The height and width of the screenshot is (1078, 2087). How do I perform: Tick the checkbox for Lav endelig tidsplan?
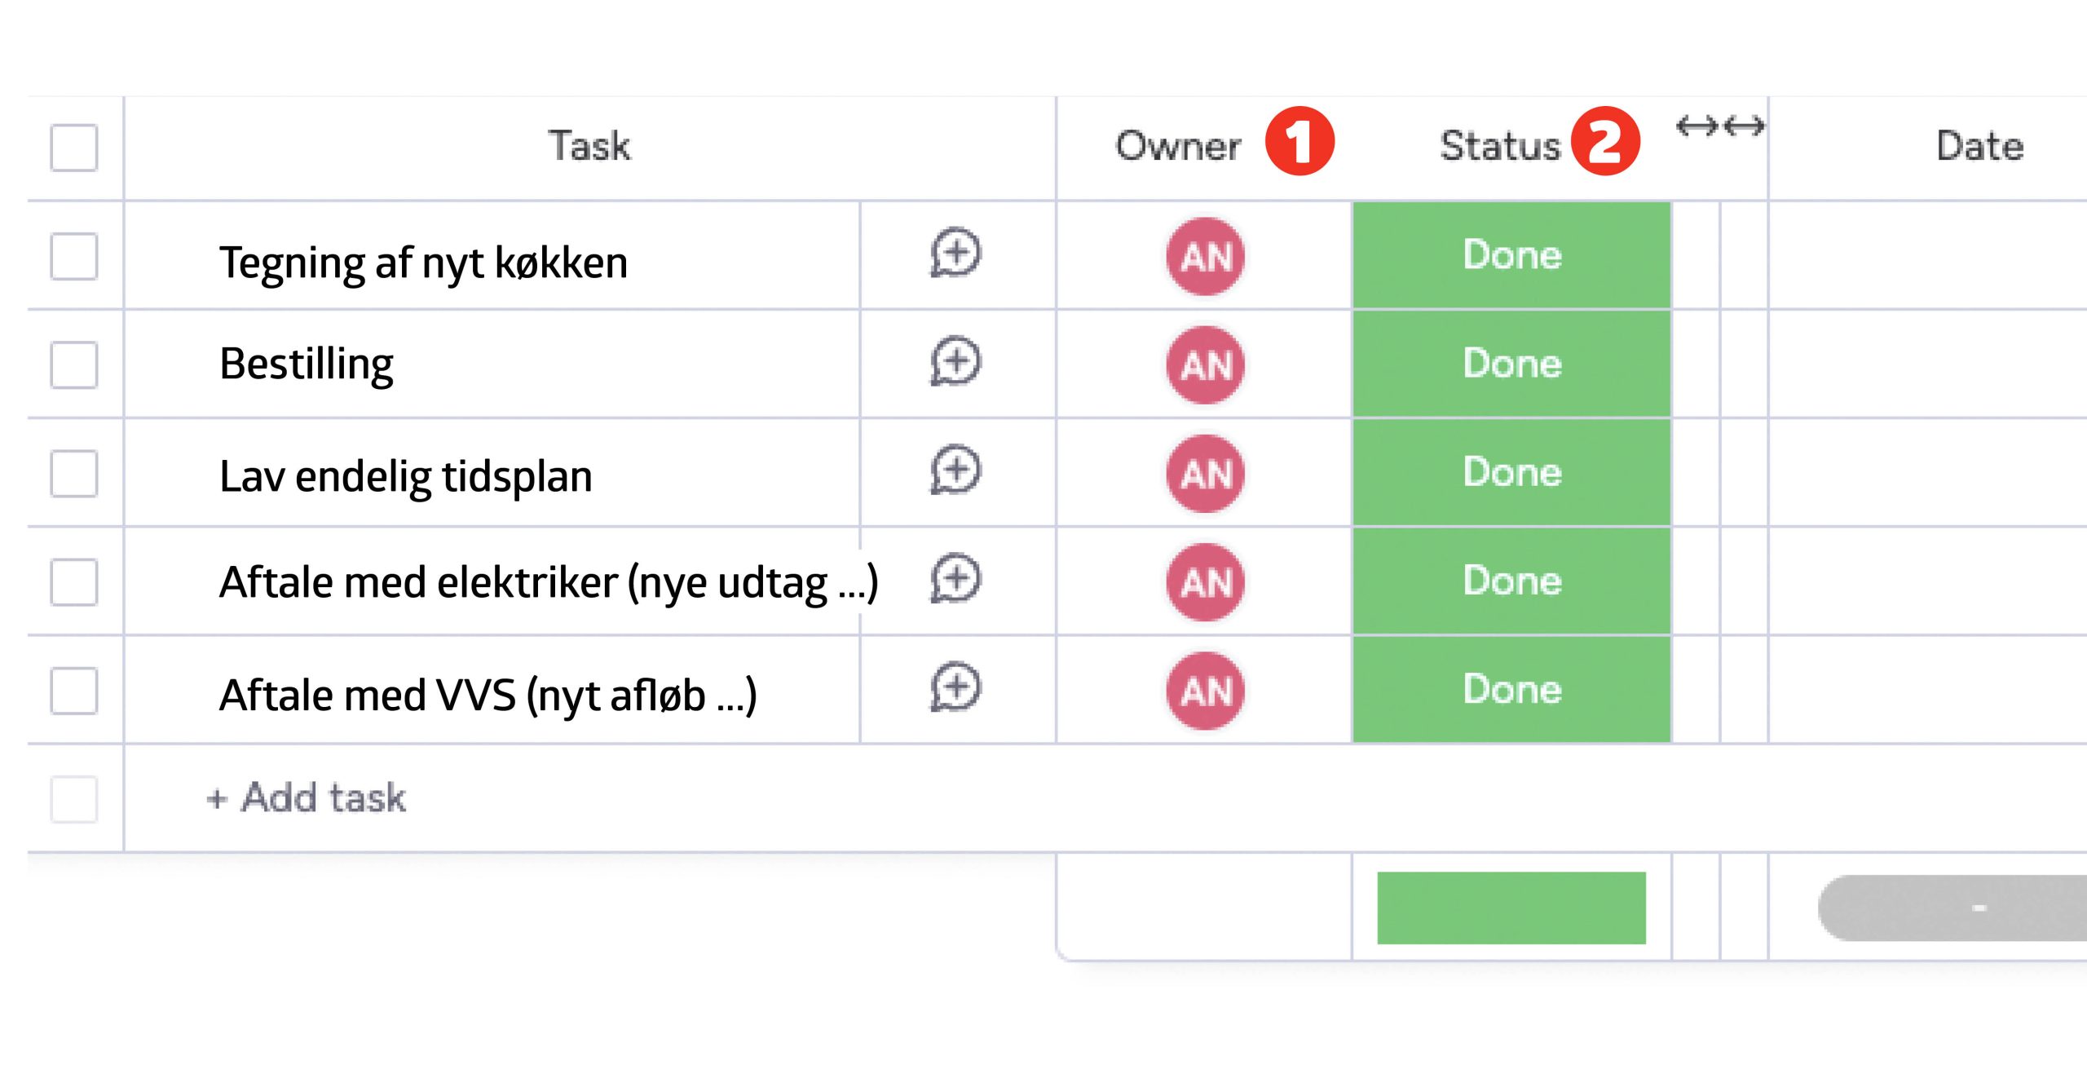[x=74, y=474]
